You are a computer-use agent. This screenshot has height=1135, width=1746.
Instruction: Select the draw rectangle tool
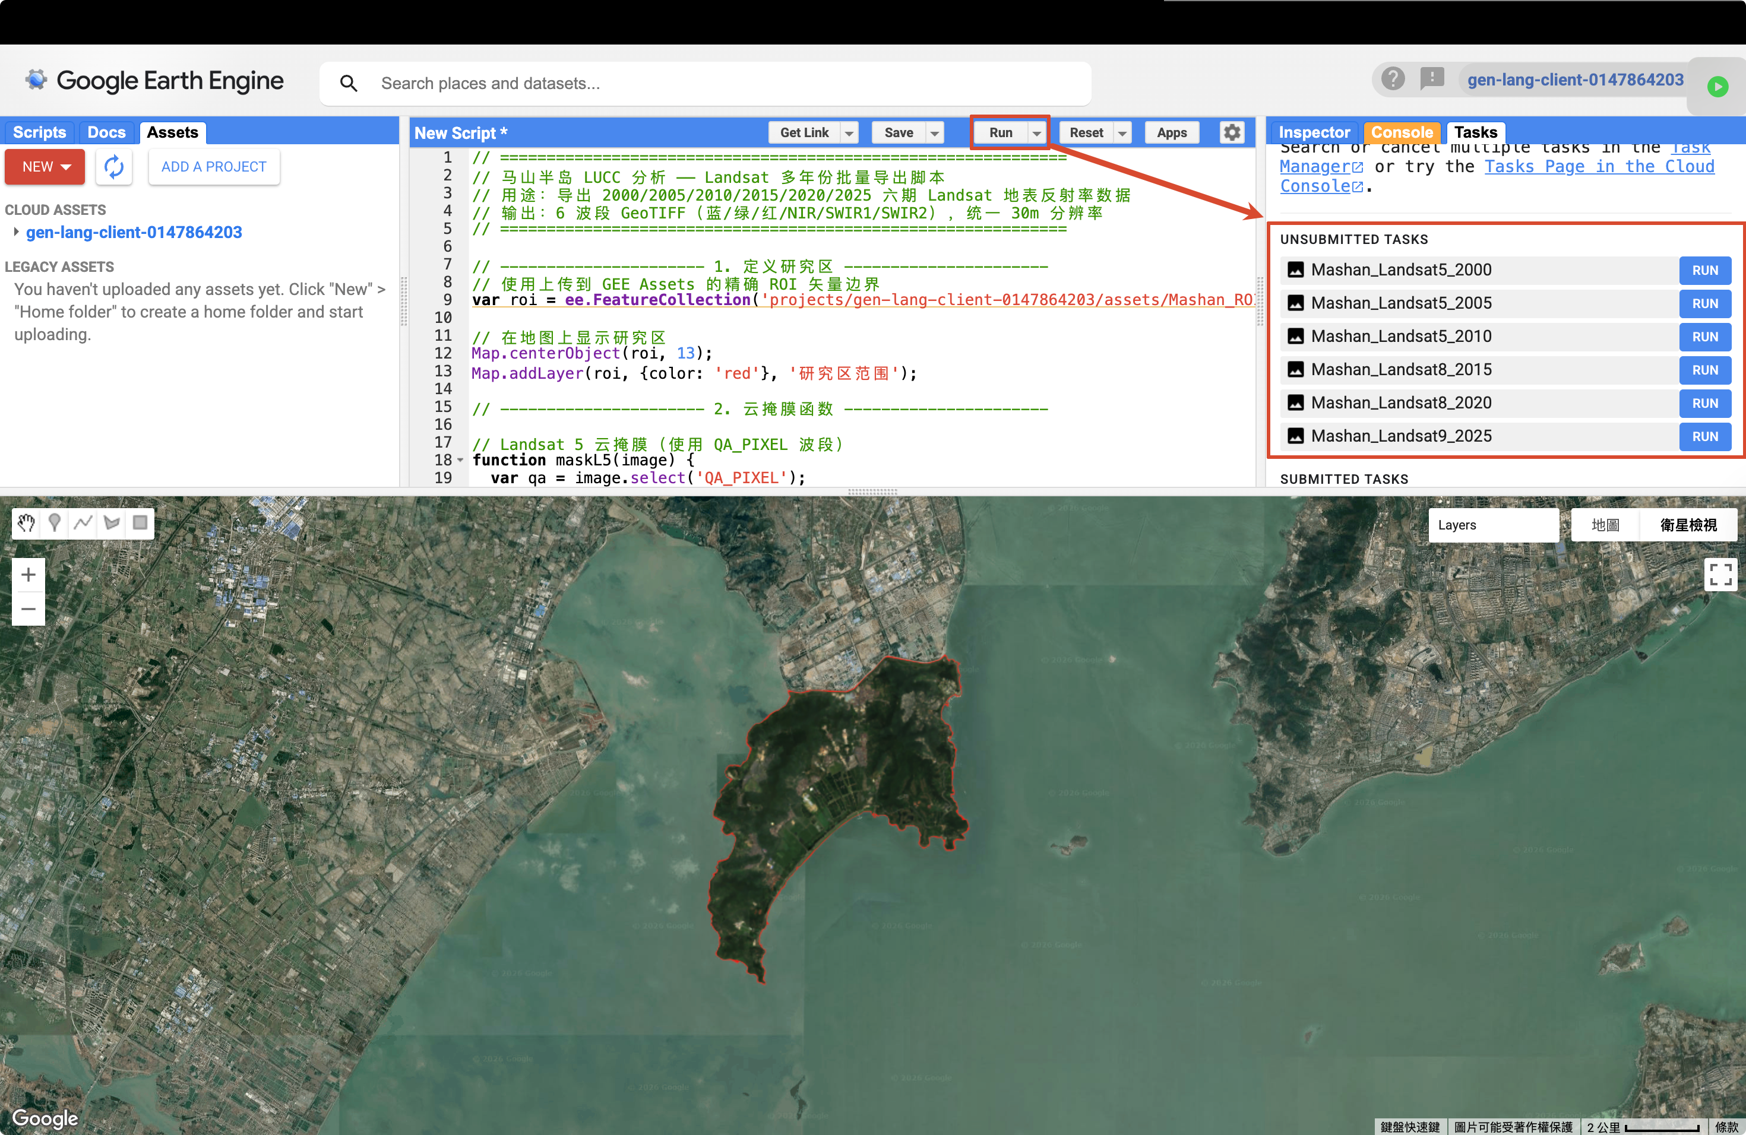(x=140, y=523)
